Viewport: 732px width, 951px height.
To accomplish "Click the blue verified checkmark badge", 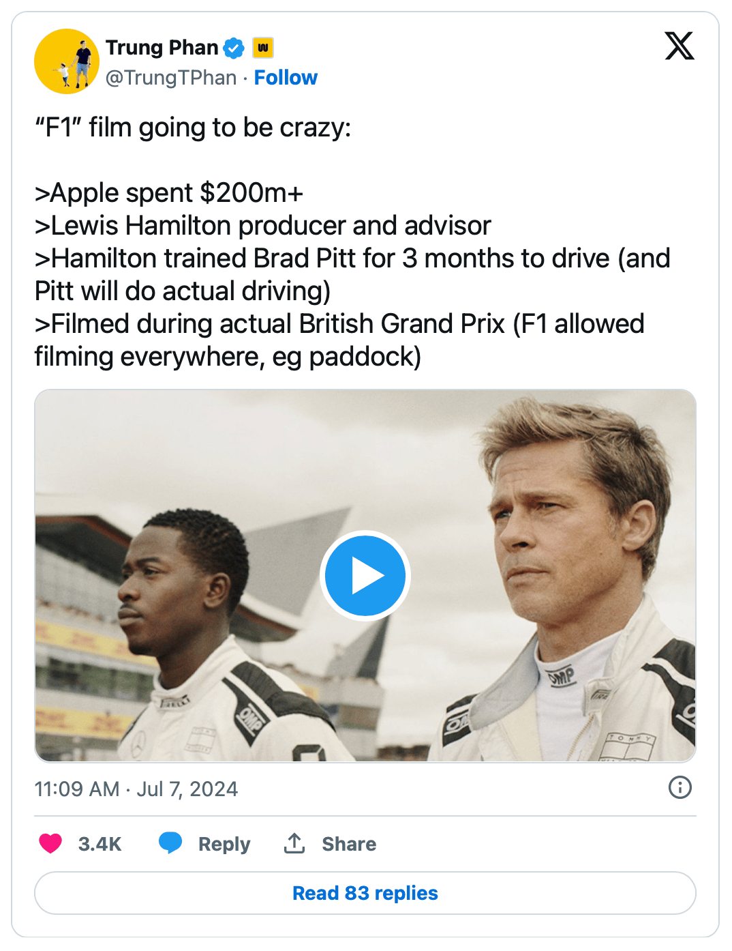I will pos(234,48).
